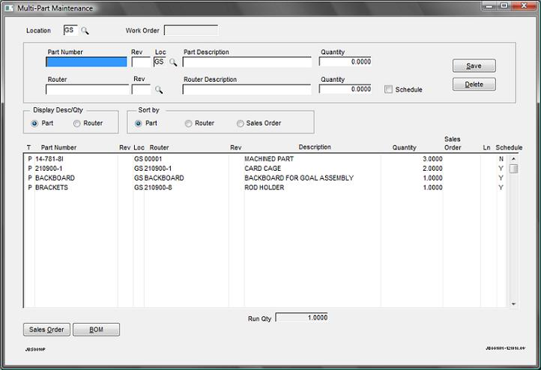541x370 pixels.
Task: Click the Part Number Rev field
Action: (x=141, y=61)
